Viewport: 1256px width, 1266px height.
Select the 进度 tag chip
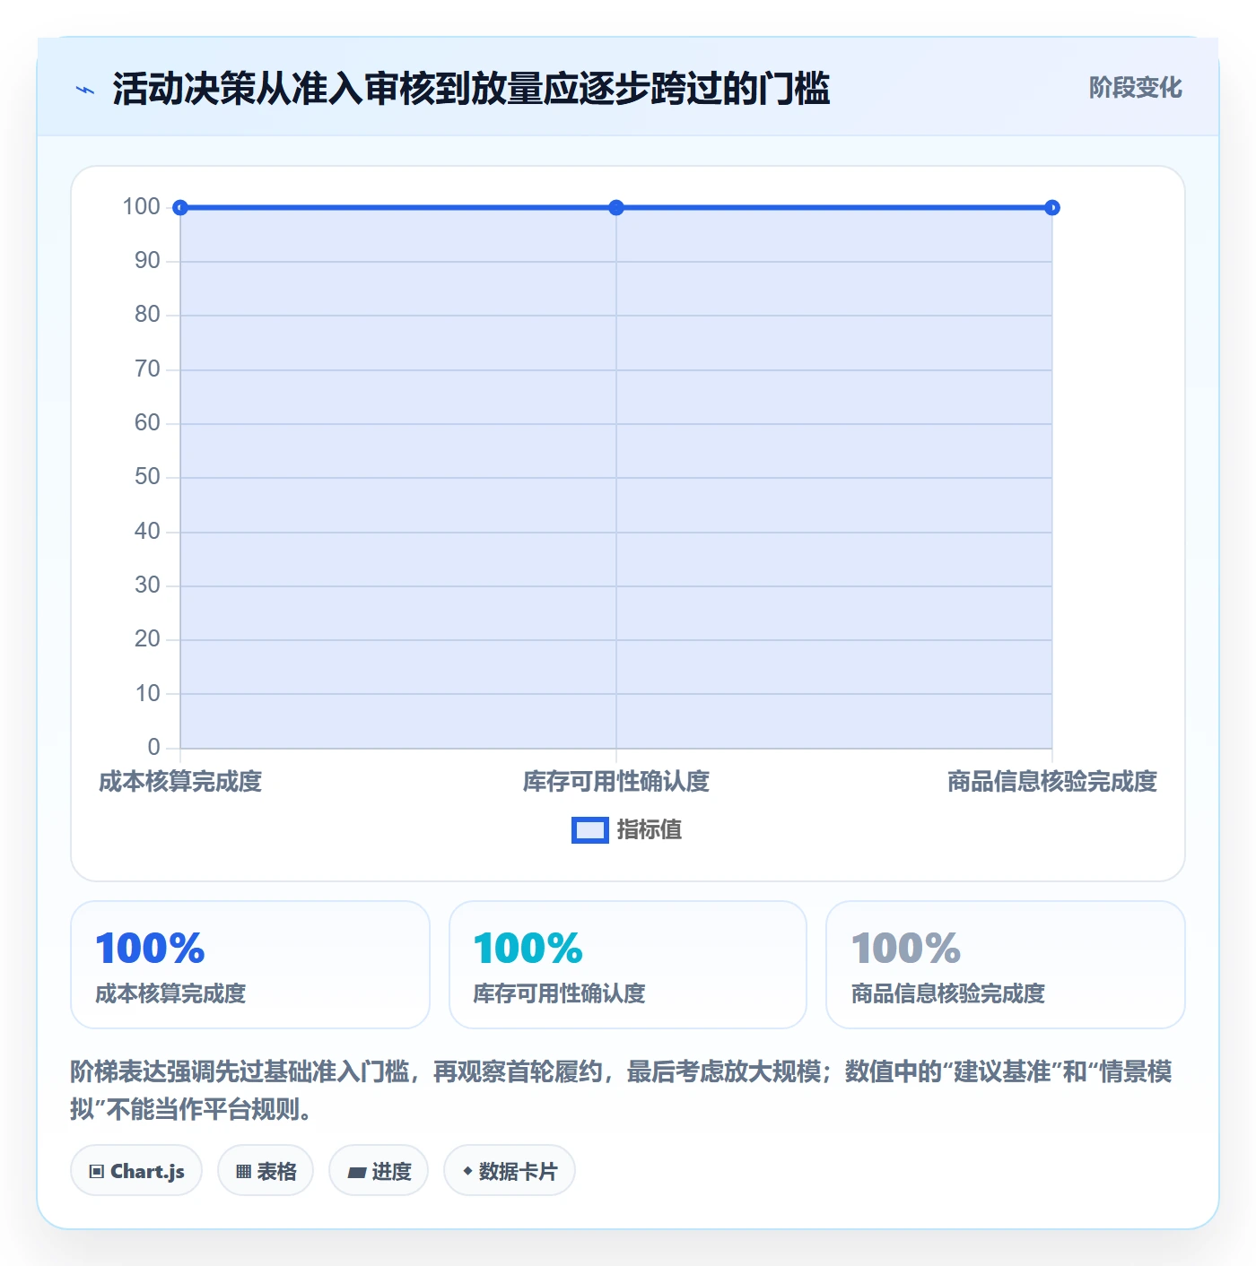tap(379, 1171)
